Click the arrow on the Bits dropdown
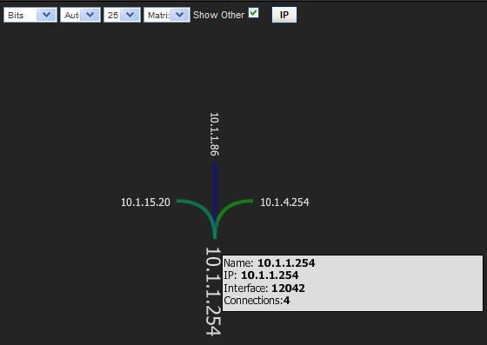 click(47, 15)
